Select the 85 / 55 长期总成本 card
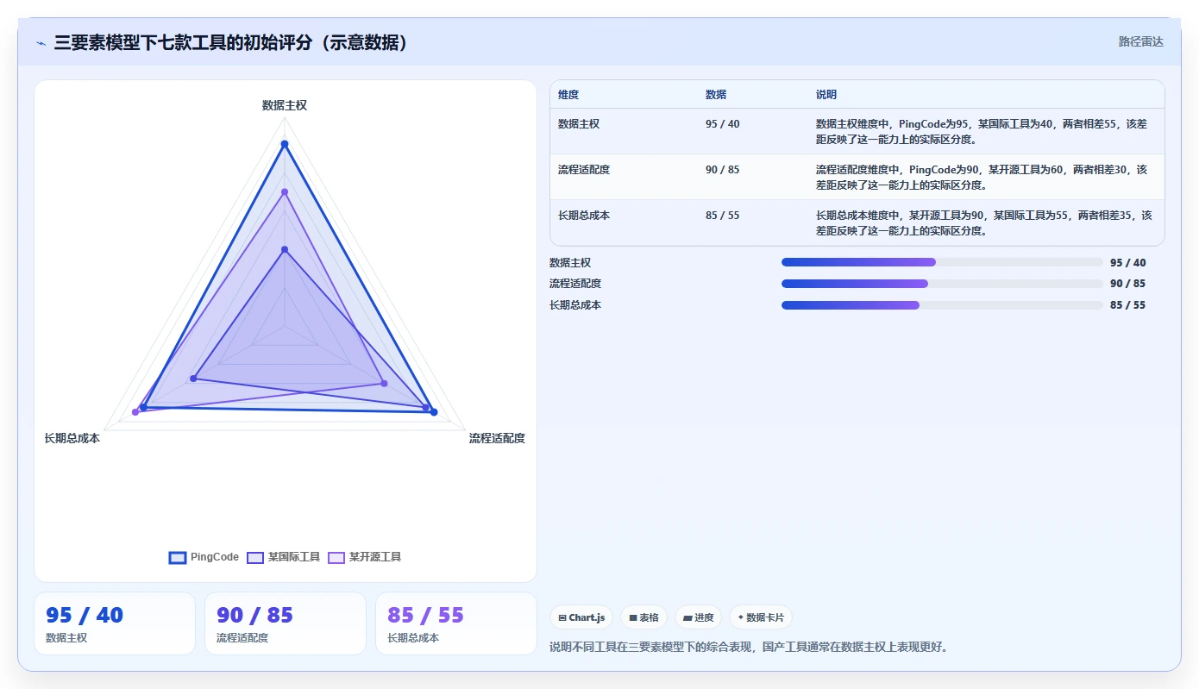This screenshot has height=689, width=1199. [x=456, y=623]
